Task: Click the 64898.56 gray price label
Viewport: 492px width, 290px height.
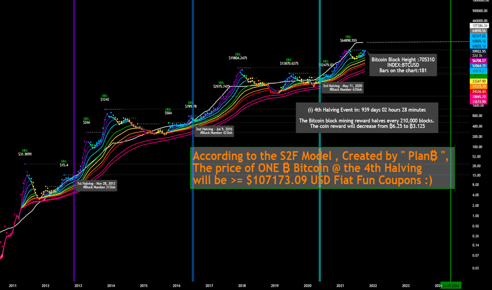Action: click(479, 31)
